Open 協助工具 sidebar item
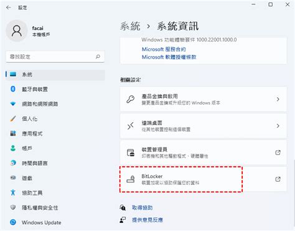This screenshot has width=295, height=231. tap(55, 193)
